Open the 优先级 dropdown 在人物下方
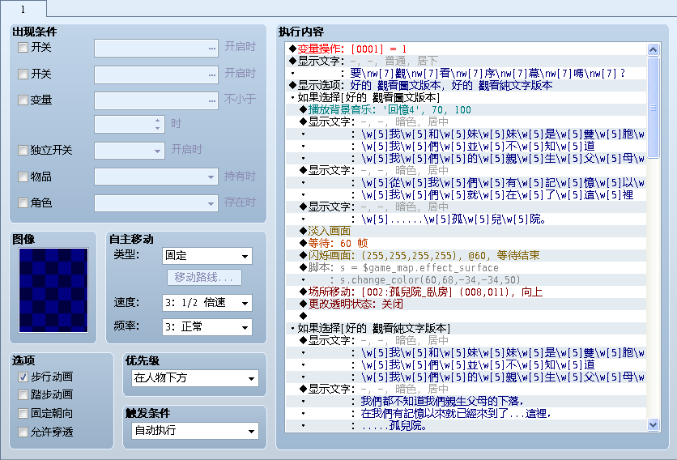 click(x=194, y=378)
